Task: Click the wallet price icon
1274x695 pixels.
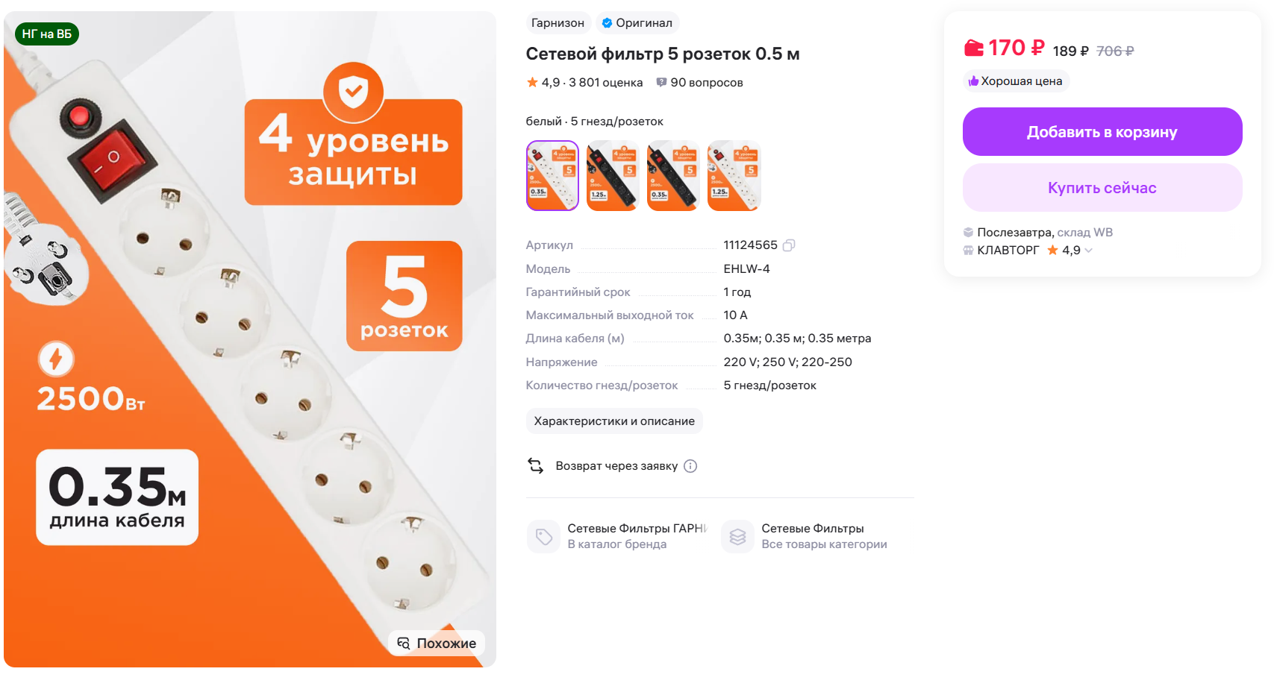Action: (x=973, y=48)
